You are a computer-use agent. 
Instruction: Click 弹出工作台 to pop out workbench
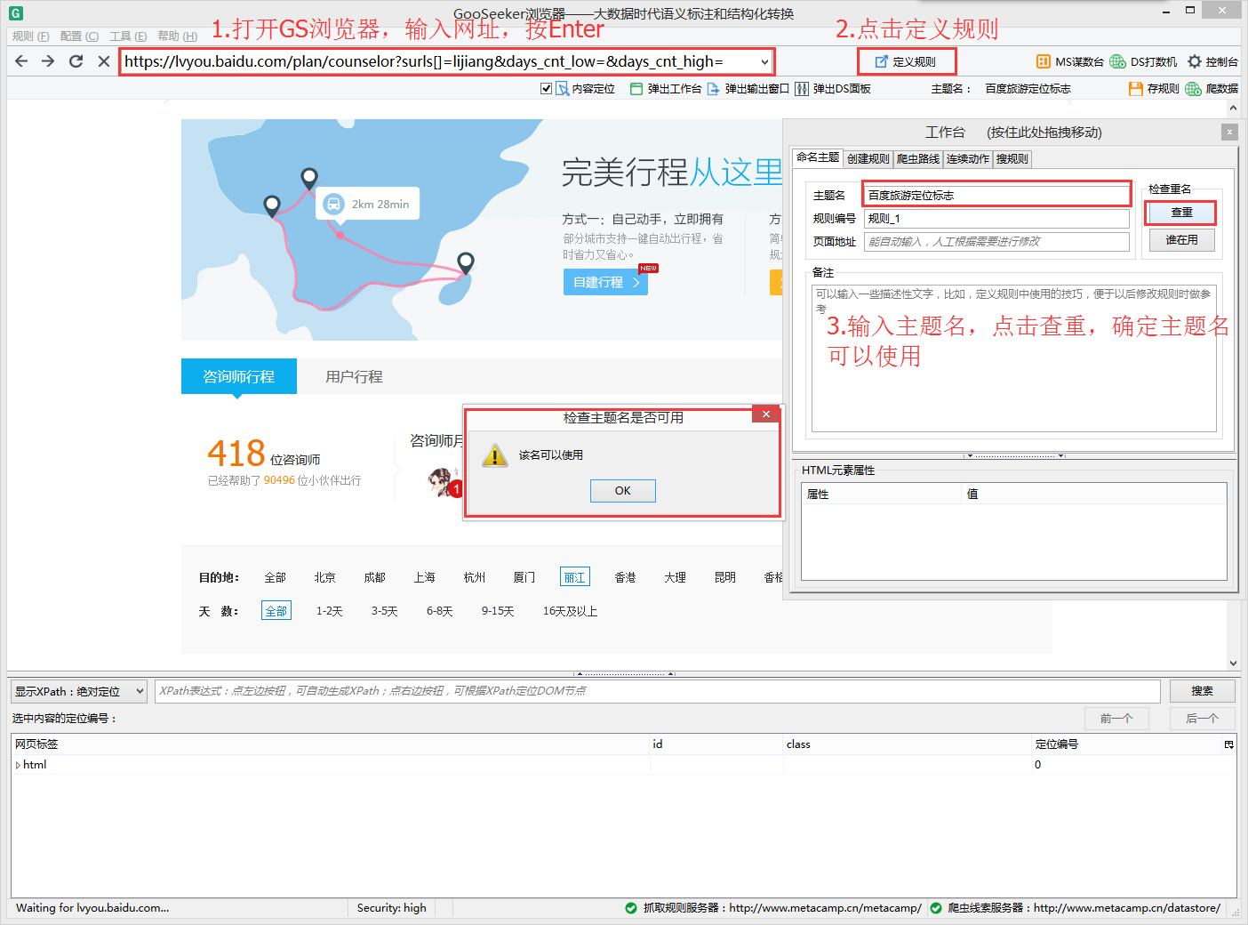click(x=666, y=88)
